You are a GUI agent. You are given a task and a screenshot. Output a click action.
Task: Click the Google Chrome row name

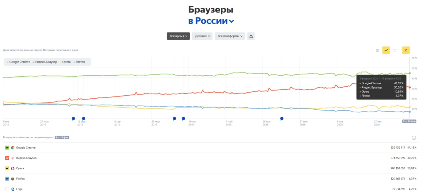coord(26,148)
